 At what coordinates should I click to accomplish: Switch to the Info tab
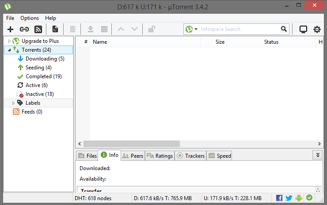[110, 155]
